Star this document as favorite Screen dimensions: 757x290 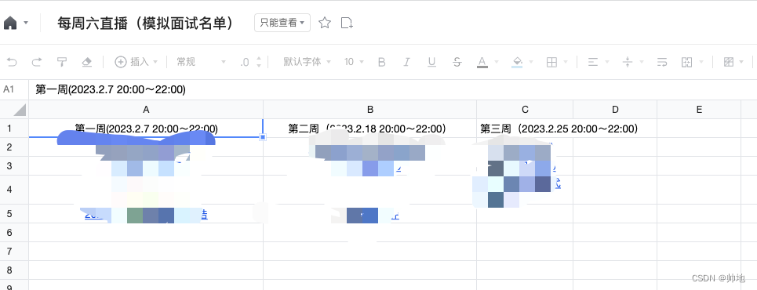tap(325, 23)
